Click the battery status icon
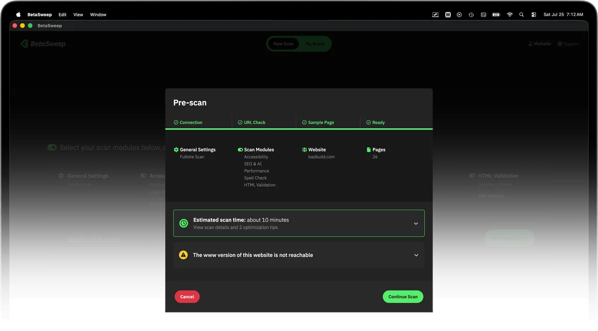The height and width of the screenshot is (331, 598). [x=496, y=14]
